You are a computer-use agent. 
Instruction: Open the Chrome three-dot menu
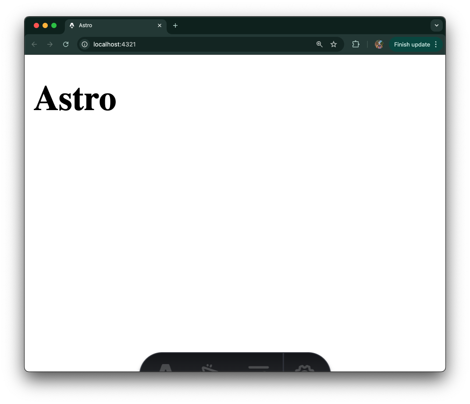point(436,44)
